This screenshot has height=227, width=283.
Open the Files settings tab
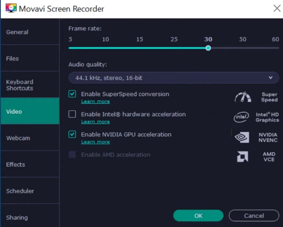tap(30, 59)
